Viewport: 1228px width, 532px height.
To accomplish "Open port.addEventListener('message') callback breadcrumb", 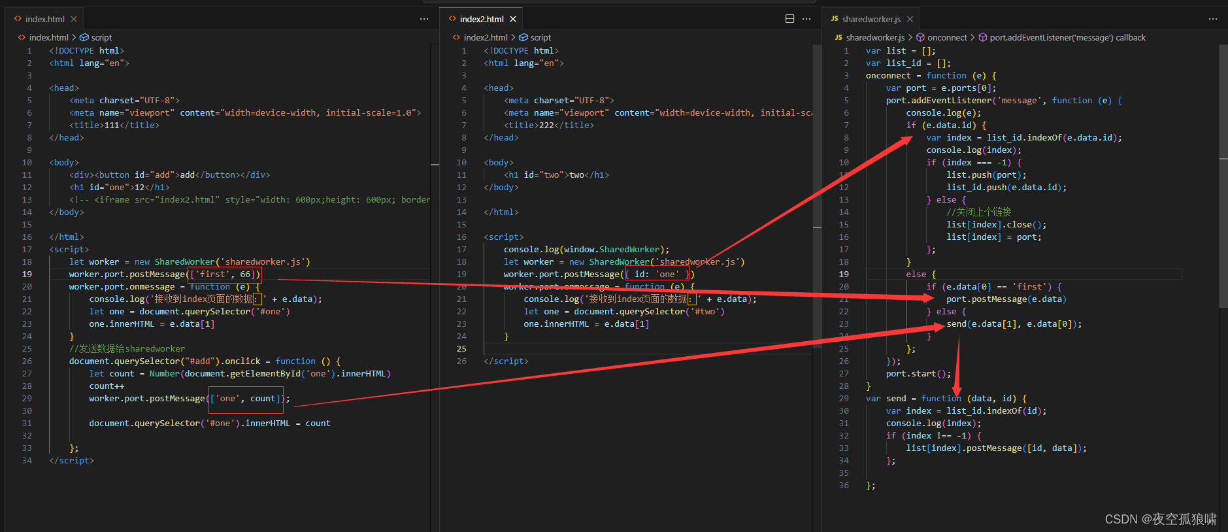I will (1067, 37).
